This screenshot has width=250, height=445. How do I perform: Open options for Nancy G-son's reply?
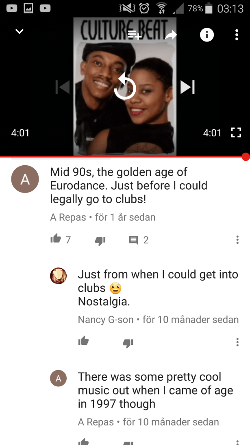(x=237, y=342)
